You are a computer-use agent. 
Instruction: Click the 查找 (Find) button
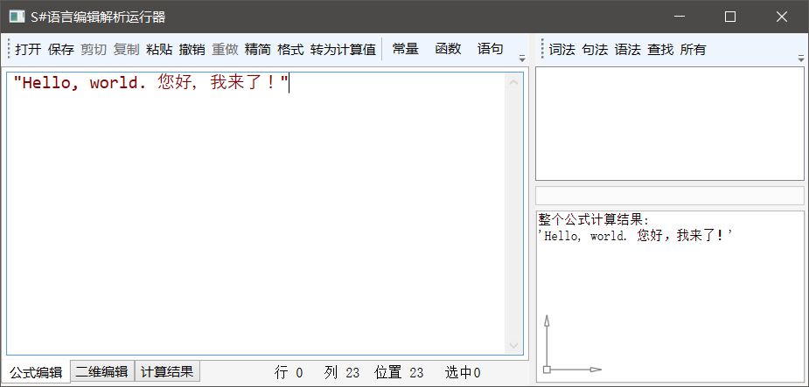(660, 50)
